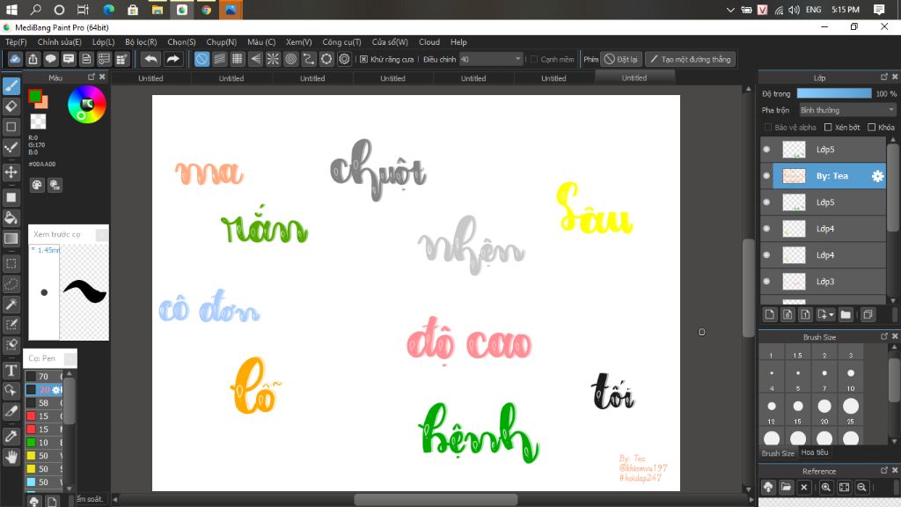Select the size 70 brush in the brush list
The image size is (901, 507).
coord(45,377)
